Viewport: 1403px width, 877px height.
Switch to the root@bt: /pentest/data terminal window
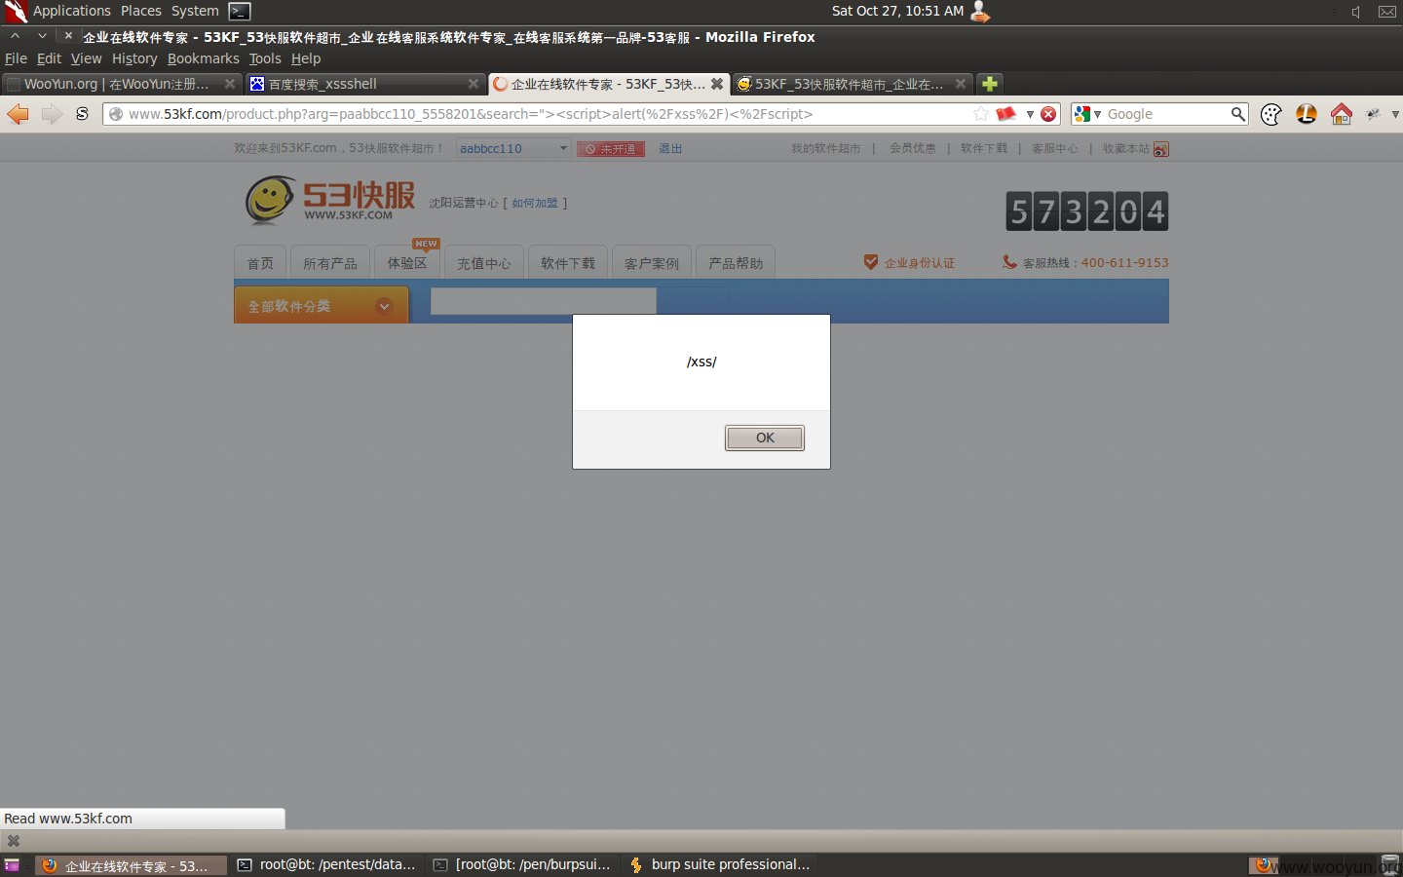coord(326,864)
